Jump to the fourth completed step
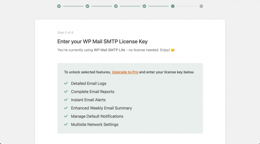This screenshot has width=260, height=144. (144, 6)
